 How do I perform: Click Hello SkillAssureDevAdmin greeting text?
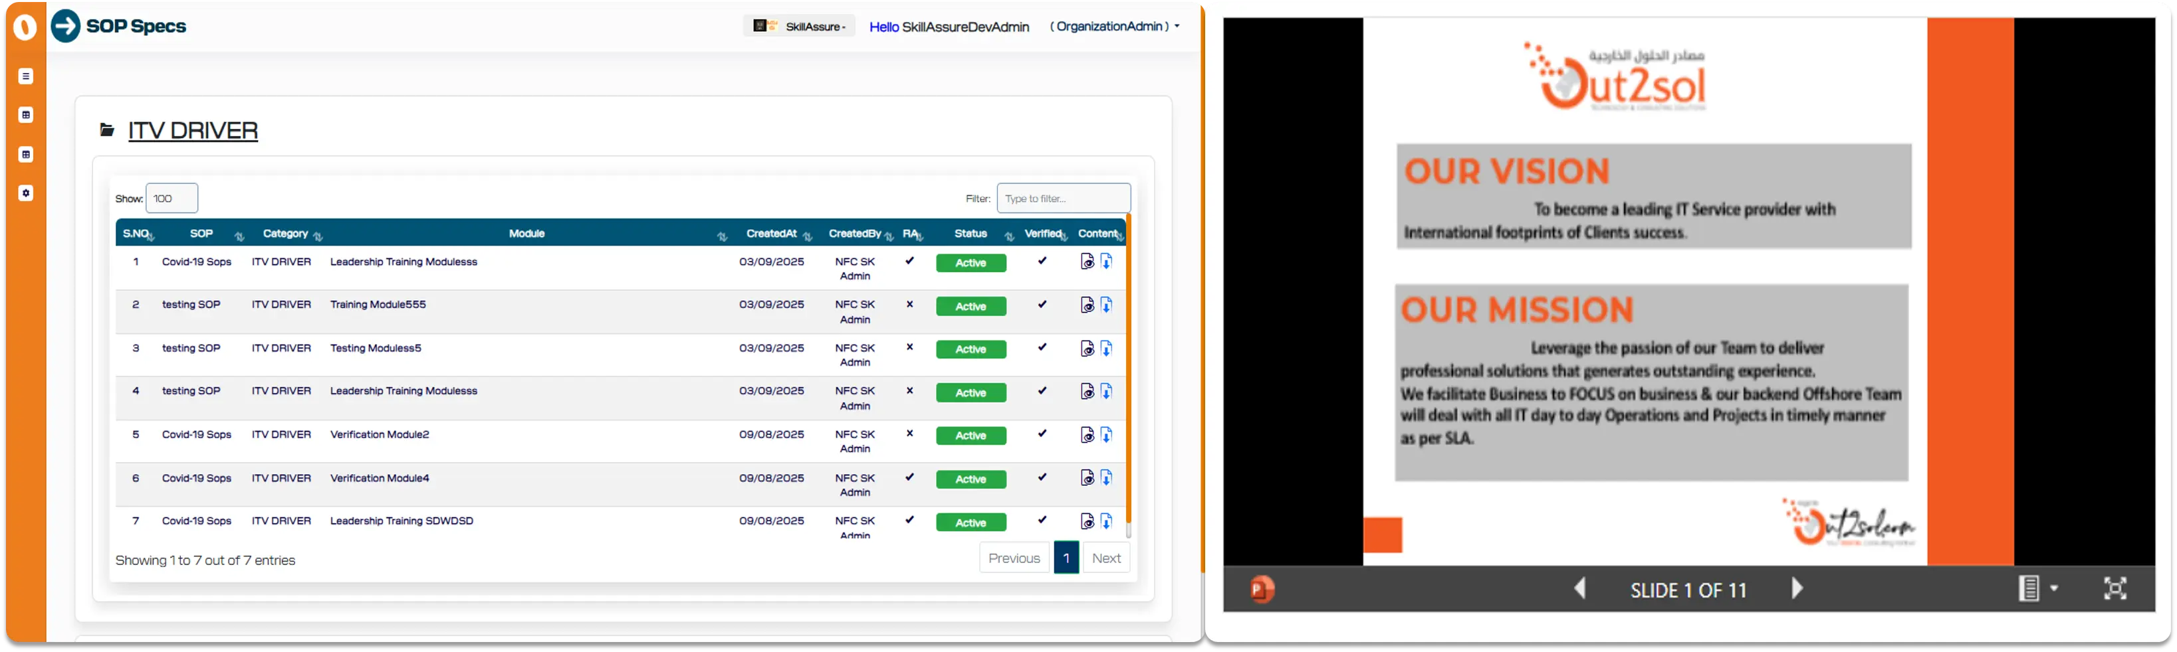[949, 27]
